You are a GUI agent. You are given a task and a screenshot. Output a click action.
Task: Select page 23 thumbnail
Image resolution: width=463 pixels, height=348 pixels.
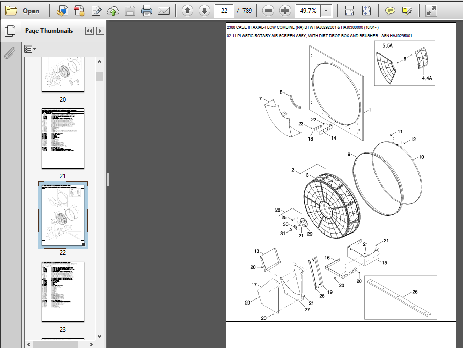63,292
